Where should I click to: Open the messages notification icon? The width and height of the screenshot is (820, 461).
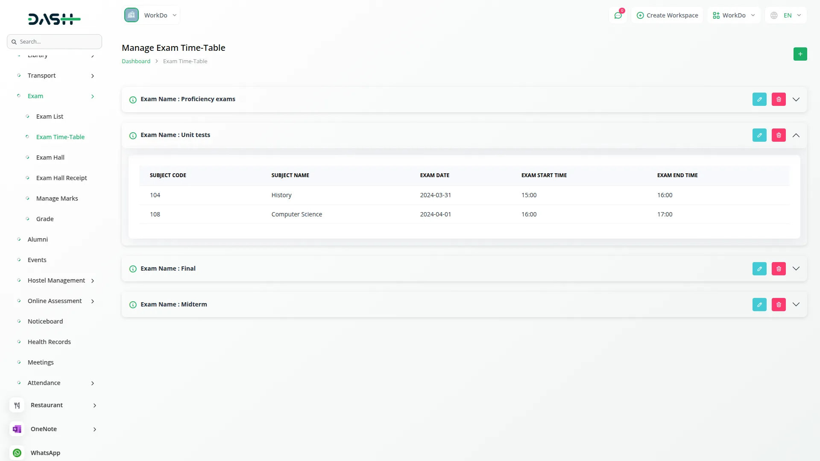[x=618, y=15]
